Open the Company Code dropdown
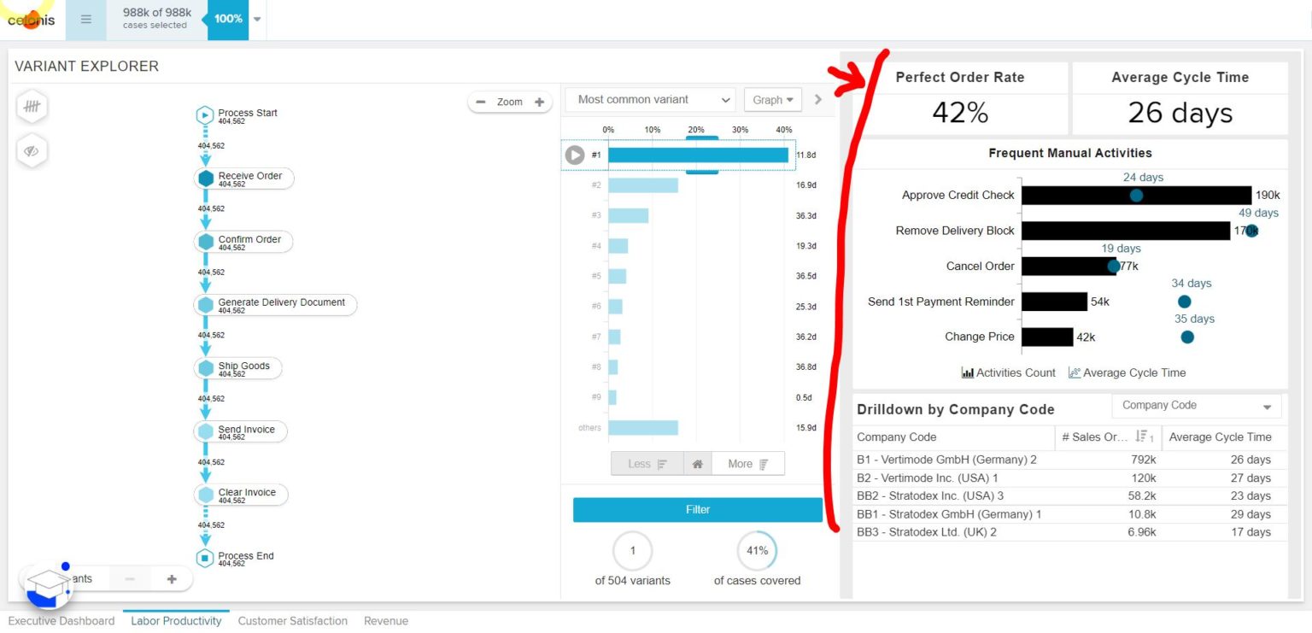Screen dimensions: 1312x633 coord(1197,406)
